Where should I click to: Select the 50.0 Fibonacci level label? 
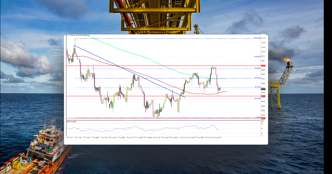coord(257,78)
